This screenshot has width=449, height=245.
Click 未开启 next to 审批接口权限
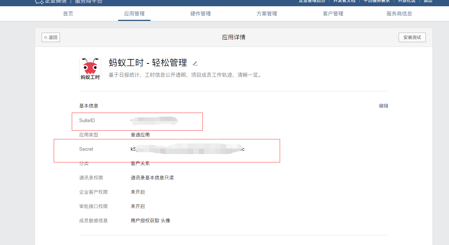pos(138,206)
